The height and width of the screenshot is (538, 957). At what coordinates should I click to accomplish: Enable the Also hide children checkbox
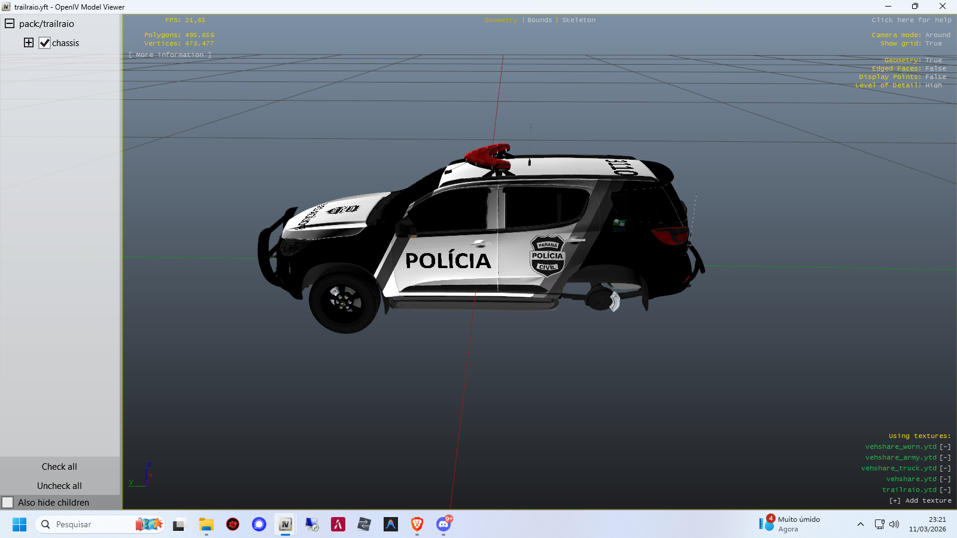[x=8, y=503]
